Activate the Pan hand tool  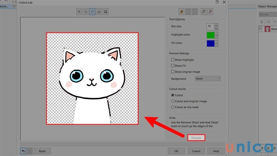click(92, 12)
